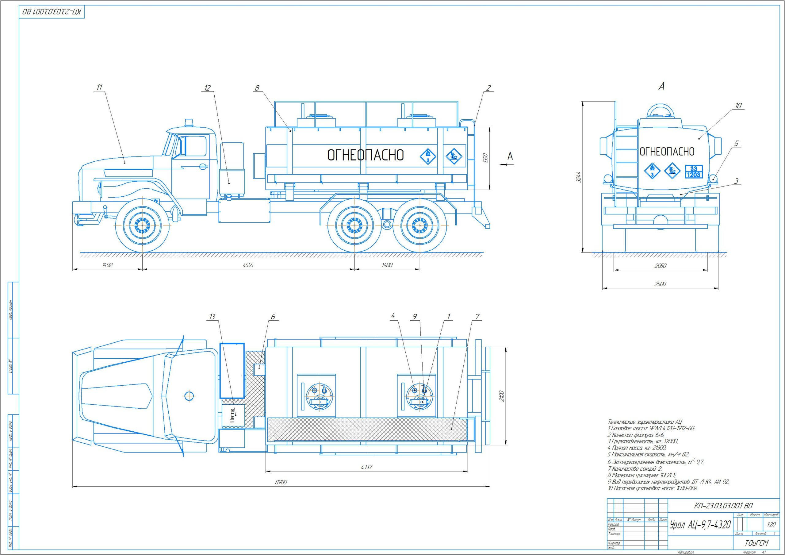
Task: Click callout number 6 in plan view
Action: coord(273,317)
